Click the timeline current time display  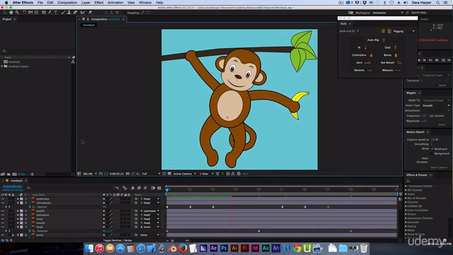click(13, 187)
